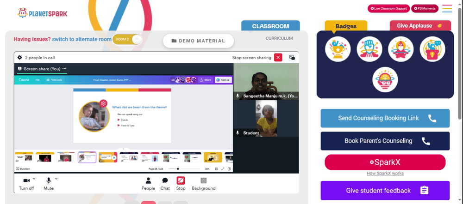This screenshot has height=204, width=463.
Task: Click the Canva Sign up button
Action: [x=223, y=80]
